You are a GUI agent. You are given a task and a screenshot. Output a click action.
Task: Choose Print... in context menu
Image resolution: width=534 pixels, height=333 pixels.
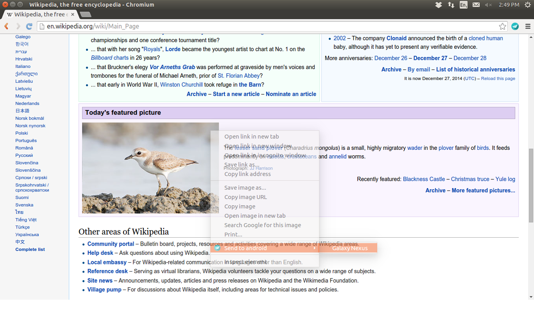[233, 234]
